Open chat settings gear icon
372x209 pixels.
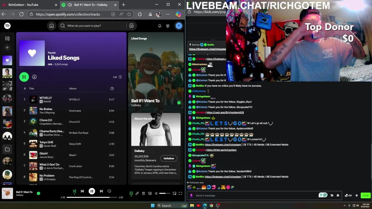(x=357, y=196)
